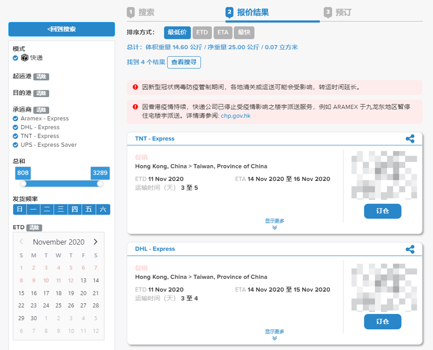Go to previous month in calendar
Viewport: 433px width, 350px height.
coord(21,242)
